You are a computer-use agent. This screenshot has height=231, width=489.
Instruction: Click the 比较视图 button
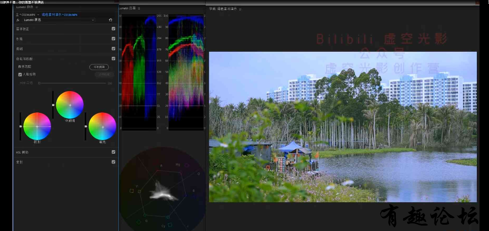pyautogui.click(x=99, y=67)
